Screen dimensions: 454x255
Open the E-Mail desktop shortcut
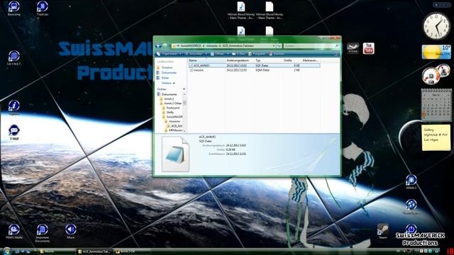pos(13,130)
